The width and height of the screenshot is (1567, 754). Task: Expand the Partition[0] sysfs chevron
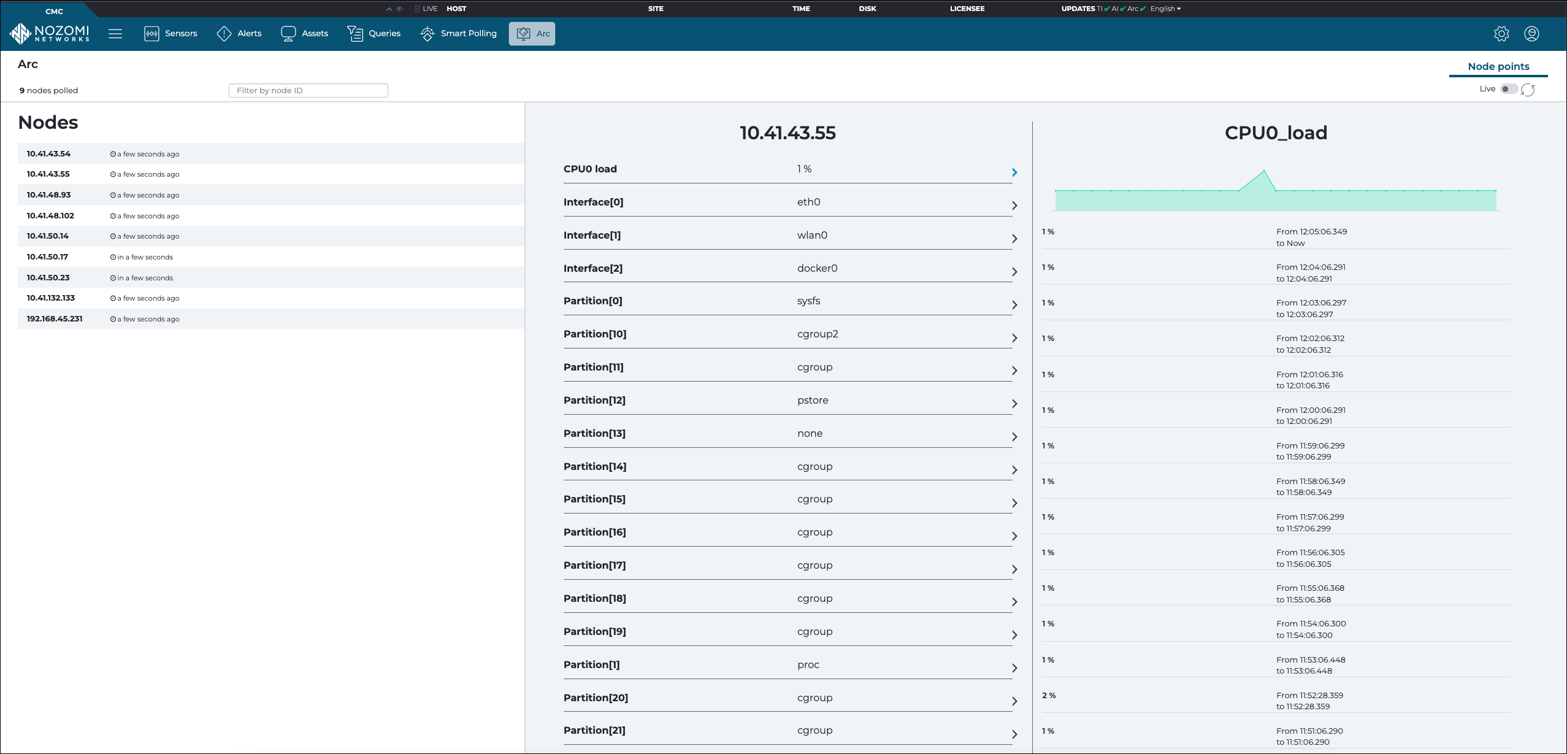1014,305
